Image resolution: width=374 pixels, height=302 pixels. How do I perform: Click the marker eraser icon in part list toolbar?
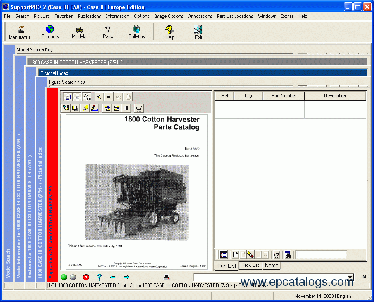tap(250, 255)
